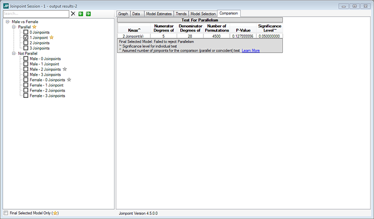The width and height of the screenshot is (374, 219).
Task: Click the green next-result arrow
Action: tap(88, 13)
